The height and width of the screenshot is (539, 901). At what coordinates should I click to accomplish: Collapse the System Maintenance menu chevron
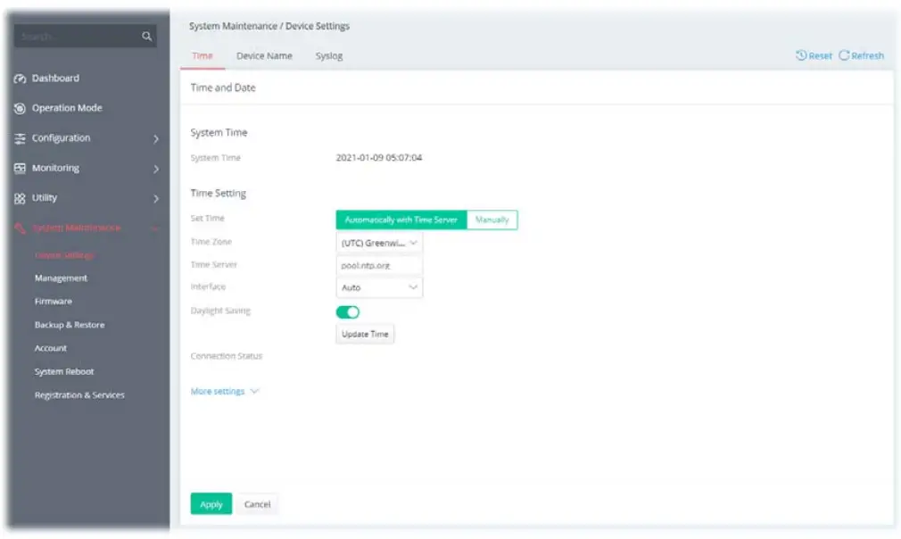(156, 228)
